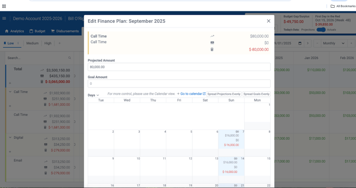Viewport: 356px width, 188px height.
Task: Open the Low scenario options menu
Action: 18,43
